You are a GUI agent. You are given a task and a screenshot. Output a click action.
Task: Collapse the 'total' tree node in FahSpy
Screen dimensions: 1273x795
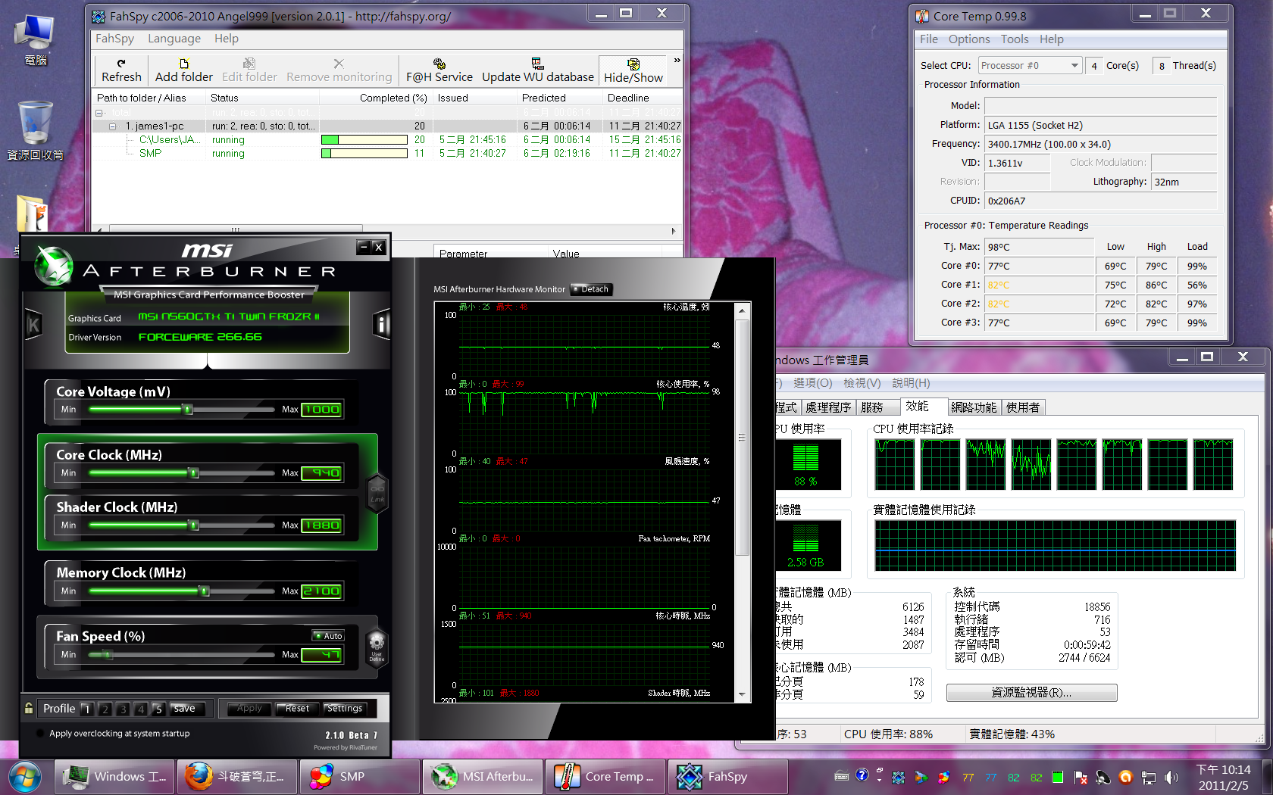pos(99,112)
